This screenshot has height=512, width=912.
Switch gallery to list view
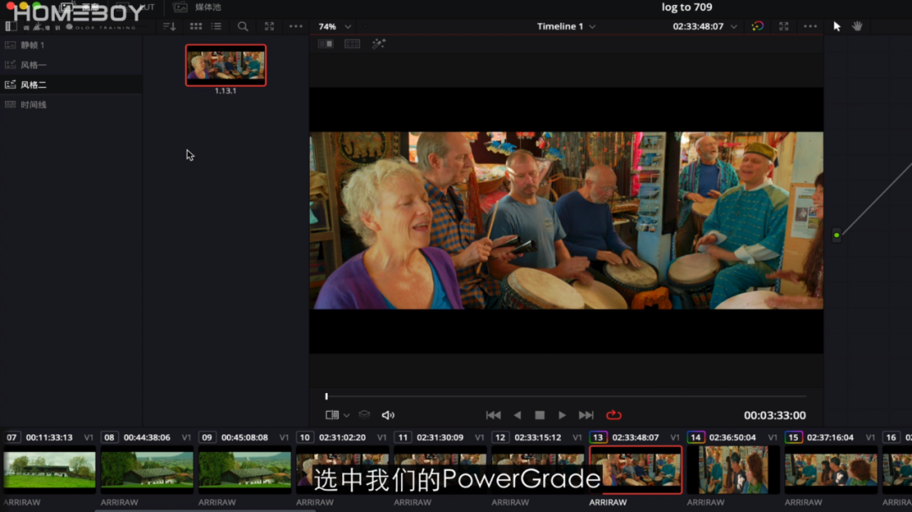point(216,26)
